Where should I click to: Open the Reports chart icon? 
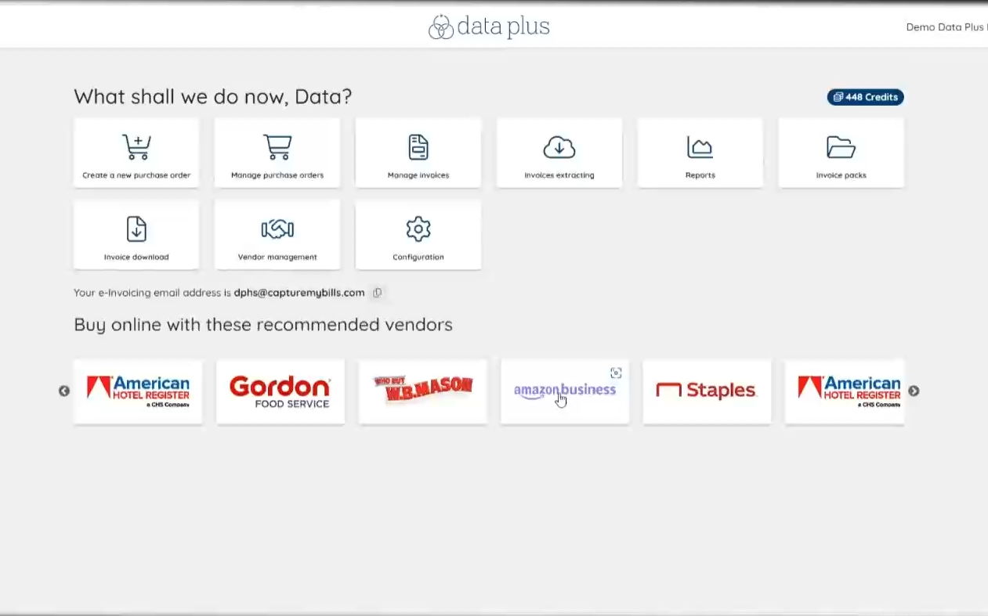pos(700,146)
